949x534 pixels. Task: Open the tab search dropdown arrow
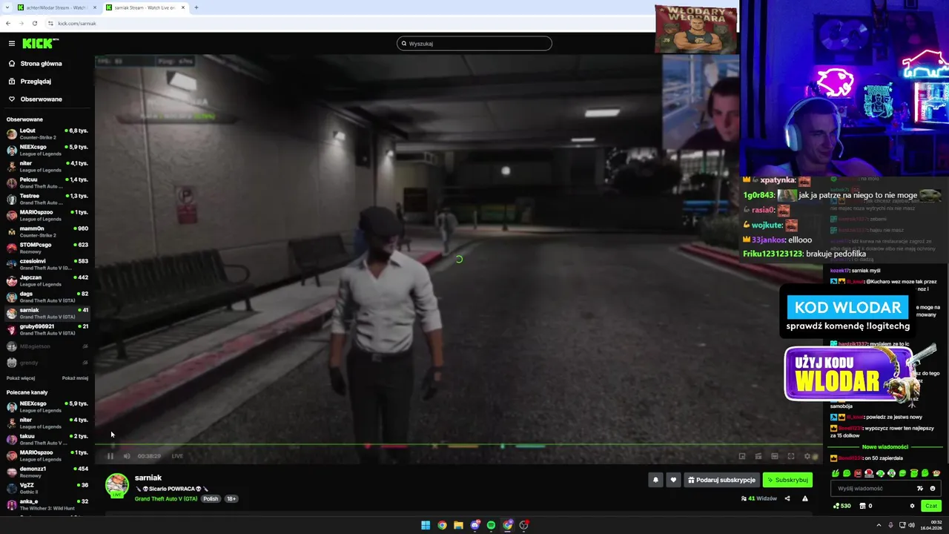pos(7,7)
